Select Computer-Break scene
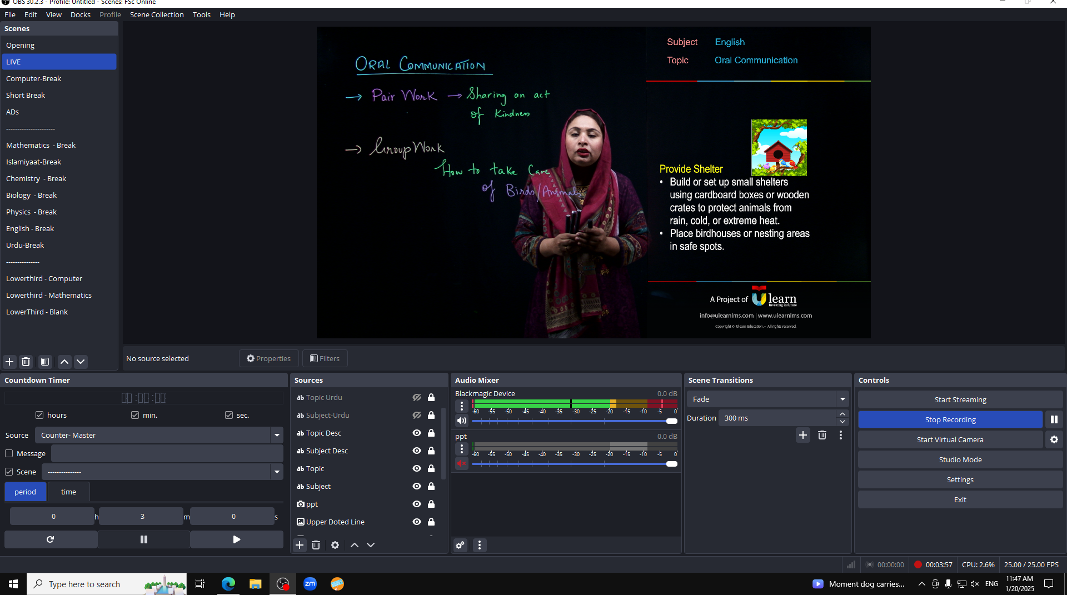 (59, 78)
